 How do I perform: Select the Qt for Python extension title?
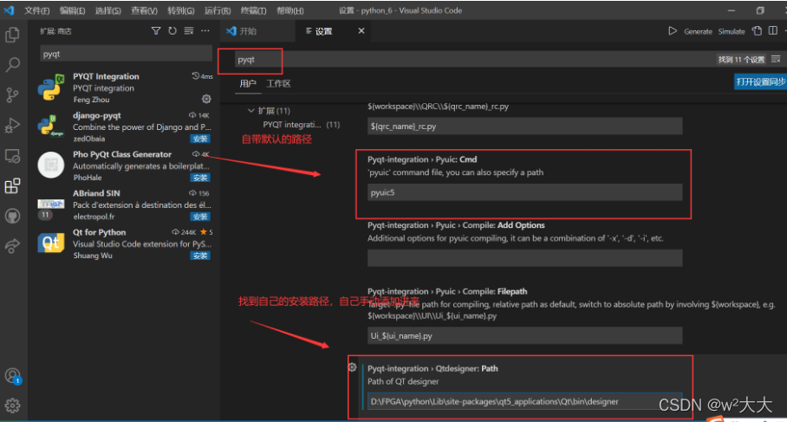[100, 232]
